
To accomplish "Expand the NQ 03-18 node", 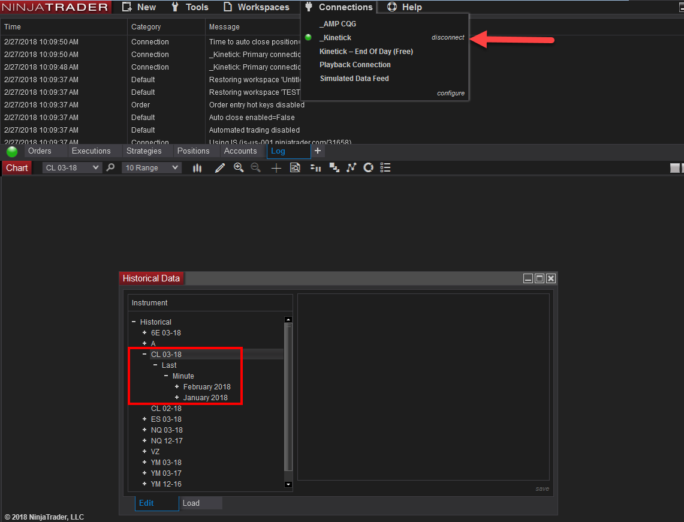I will pyautogui.click(x=144, y=430).
